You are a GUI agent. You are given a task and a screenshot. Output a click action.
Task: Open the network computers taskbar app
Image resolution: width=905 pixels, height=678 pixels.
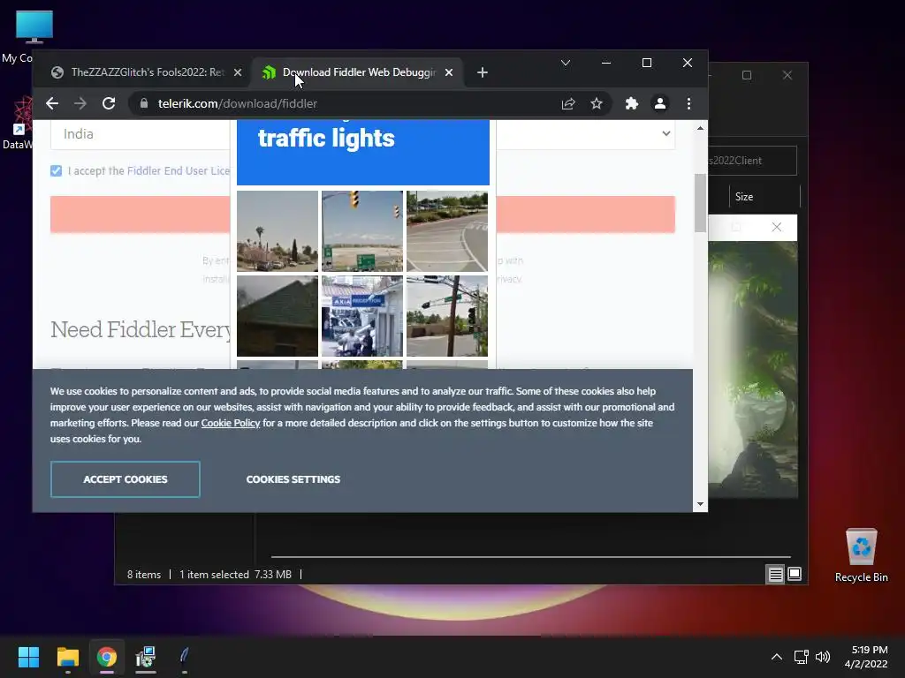tap(146, 657)
